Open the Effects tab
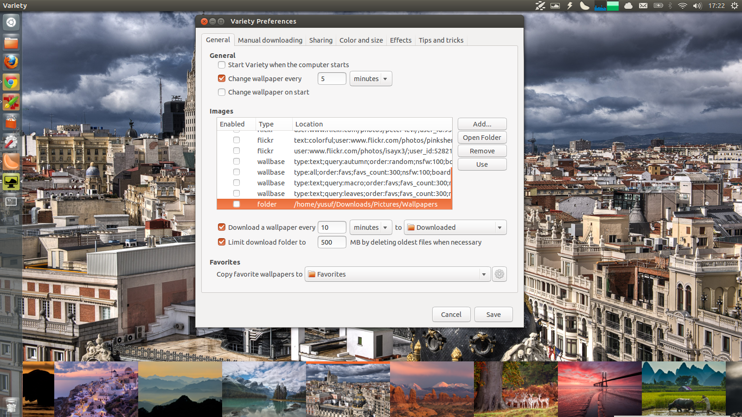 [x=400, y=40]
